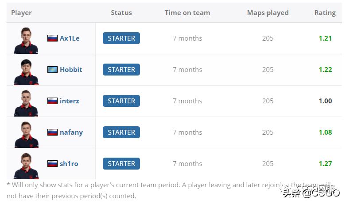
Task: Click nafany's player portrait
Action: (26, 134)
